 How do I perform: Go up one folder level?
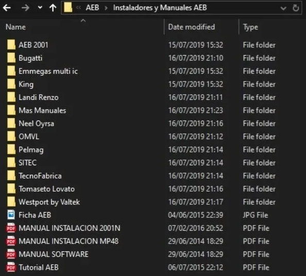53,8
